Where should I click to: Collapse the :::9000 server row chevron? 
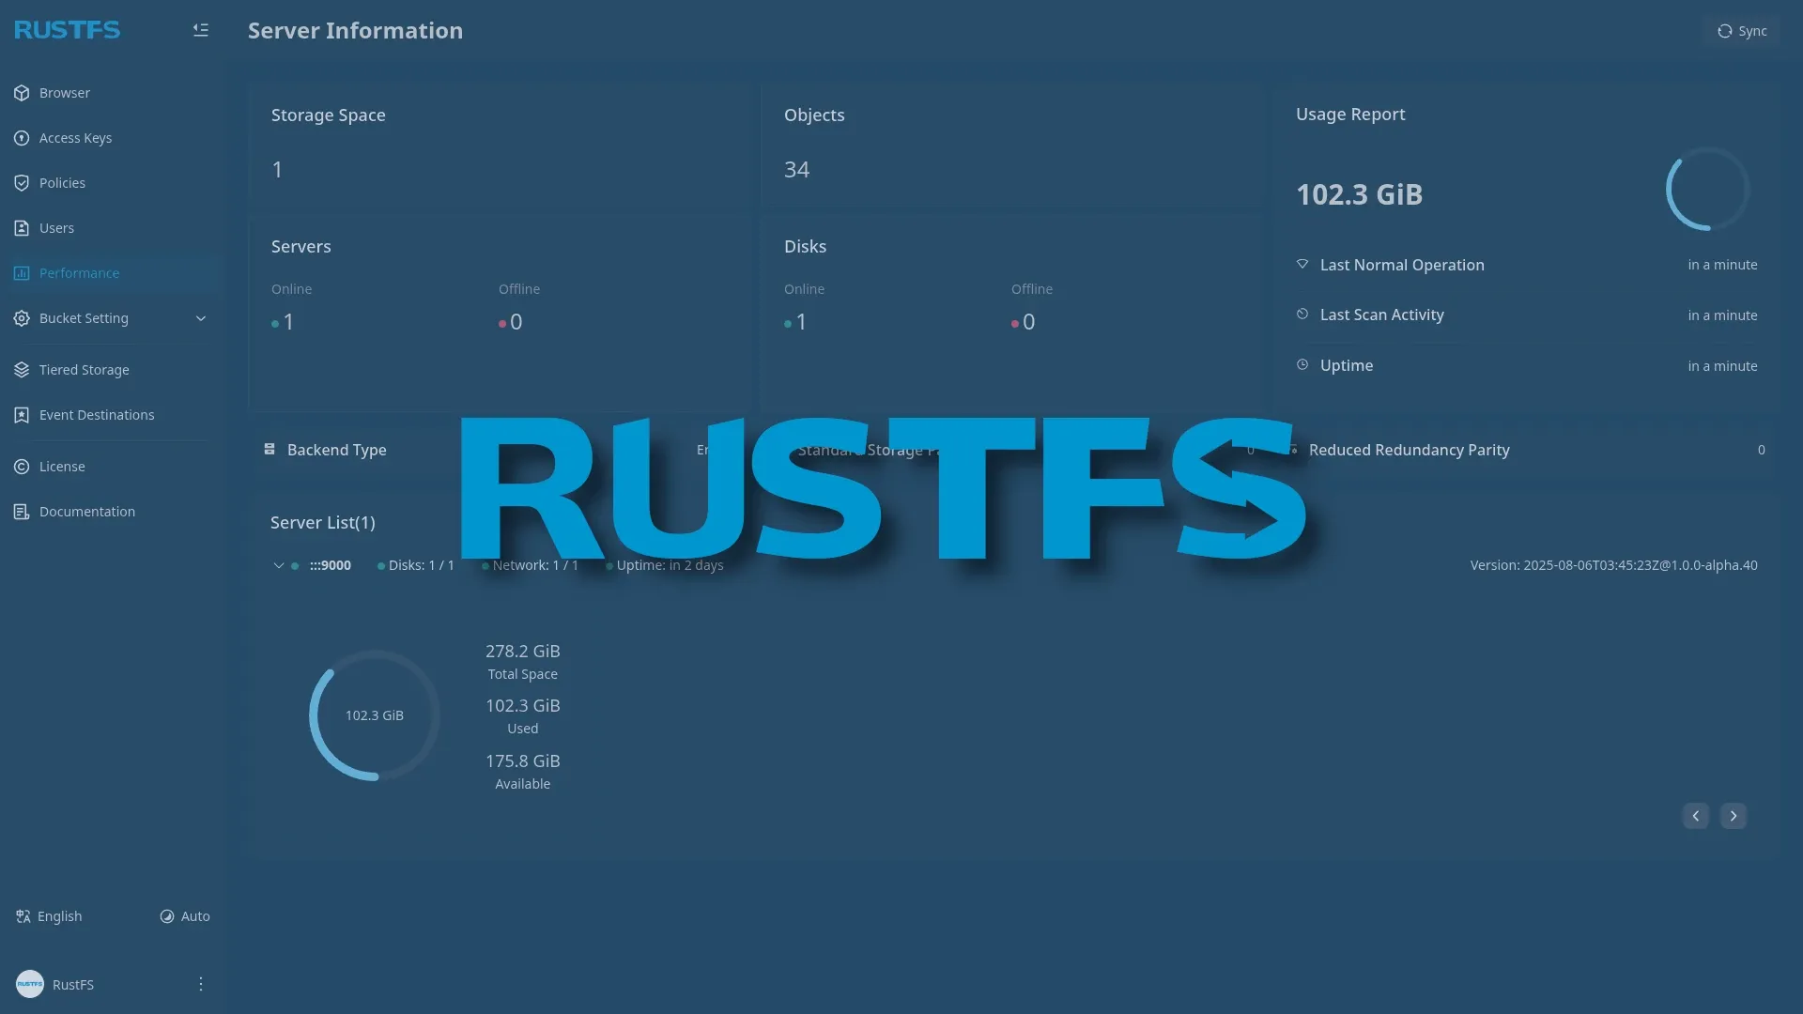click(279, 565)
